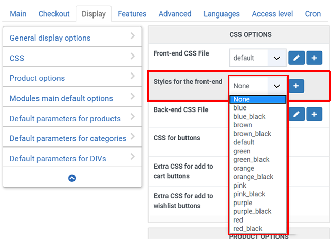The height and width of the screenshot is (239, 334).
Task: Click the plus icon beside Styles for the front-end
Action: point(296,86)
